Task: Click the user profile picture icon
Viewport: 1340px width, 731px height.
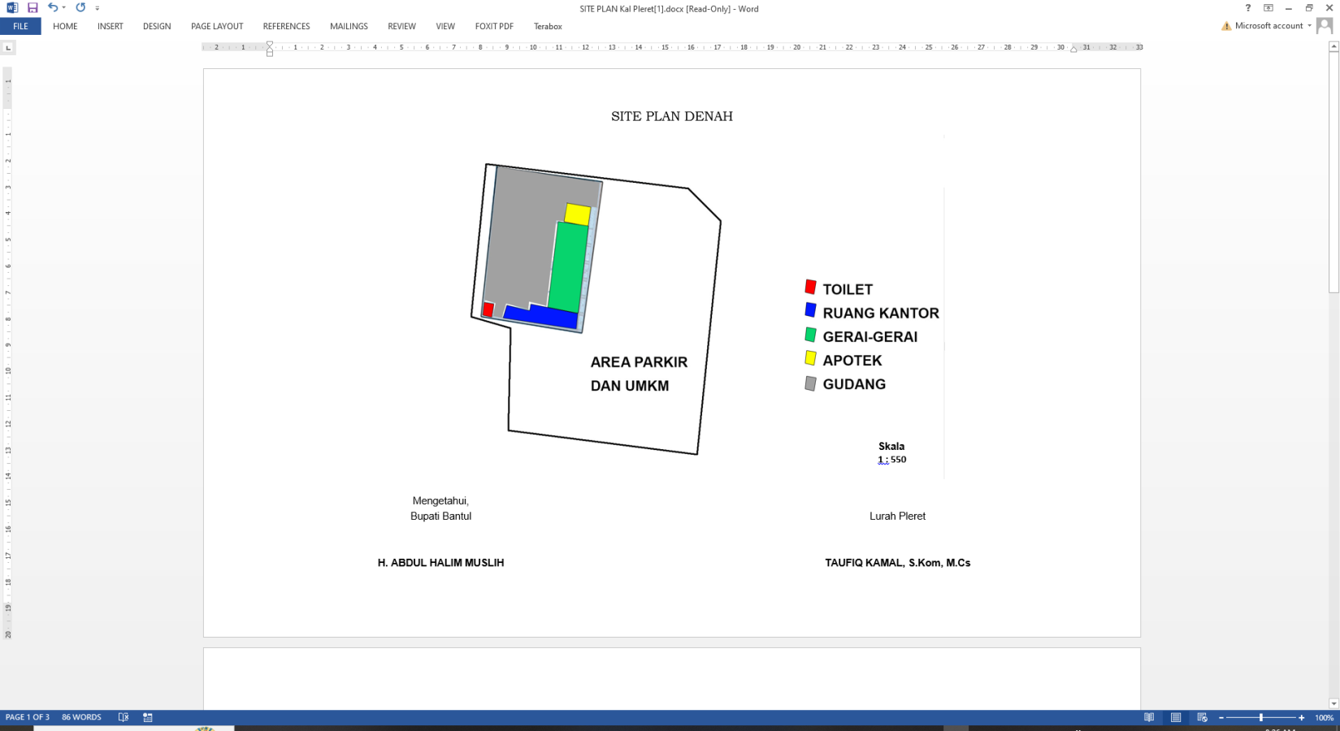Action: point(1325,26)
